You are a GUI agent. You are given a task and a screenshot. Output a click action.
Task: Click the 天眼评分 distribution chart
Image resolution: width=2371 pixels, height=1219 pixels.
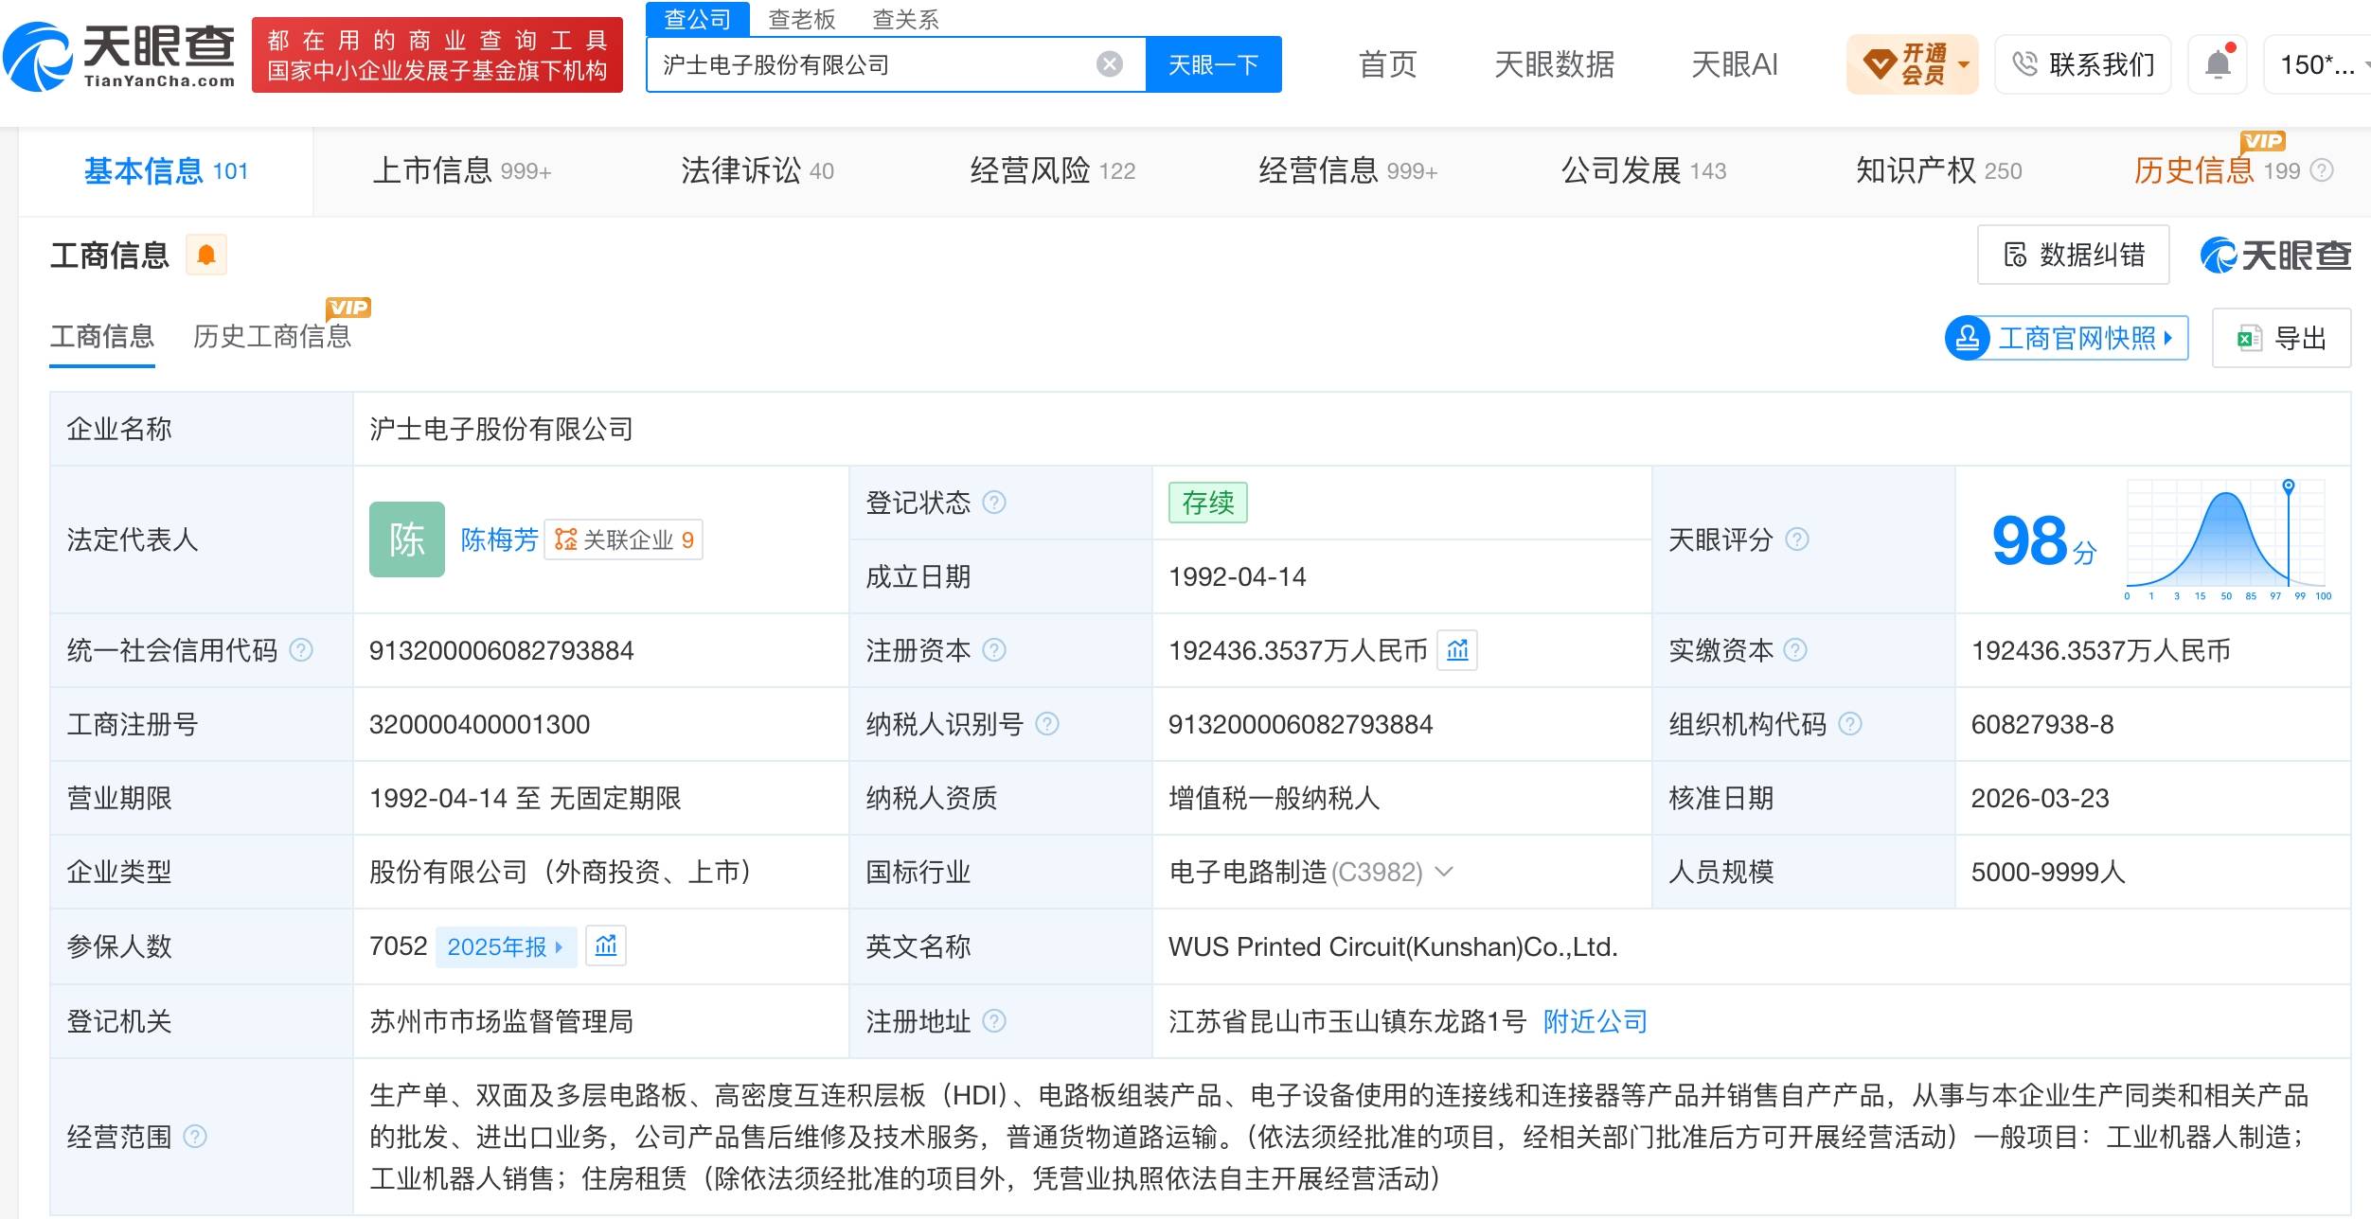tap(2229, 539)
